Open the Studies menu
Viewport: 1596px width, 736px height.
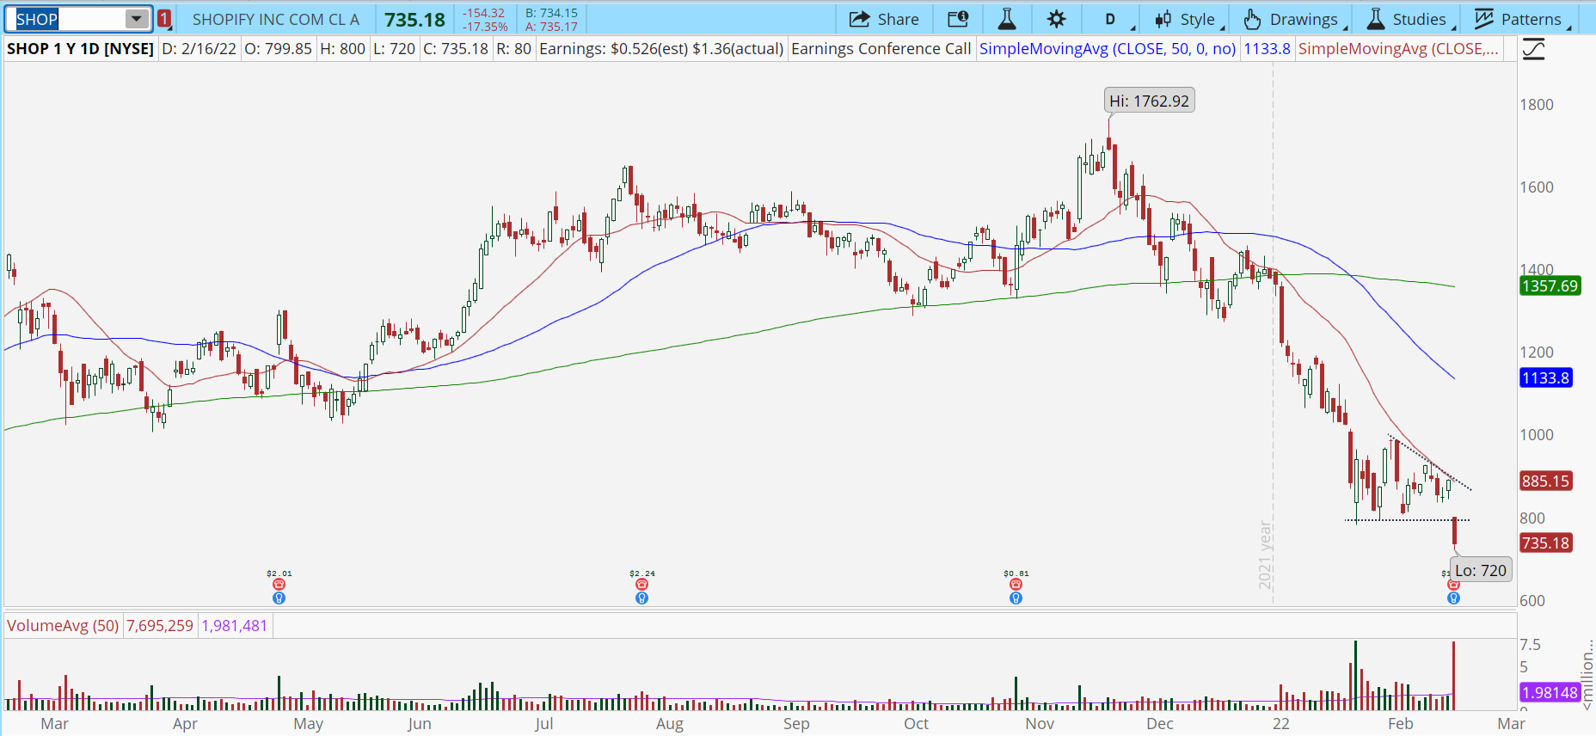[1410, 19]
